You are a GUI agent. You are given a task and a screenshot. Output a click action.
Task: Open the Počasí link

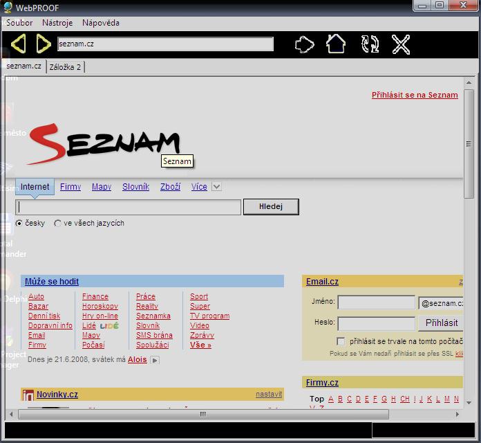pyautogui.click(x=93, y=345)
